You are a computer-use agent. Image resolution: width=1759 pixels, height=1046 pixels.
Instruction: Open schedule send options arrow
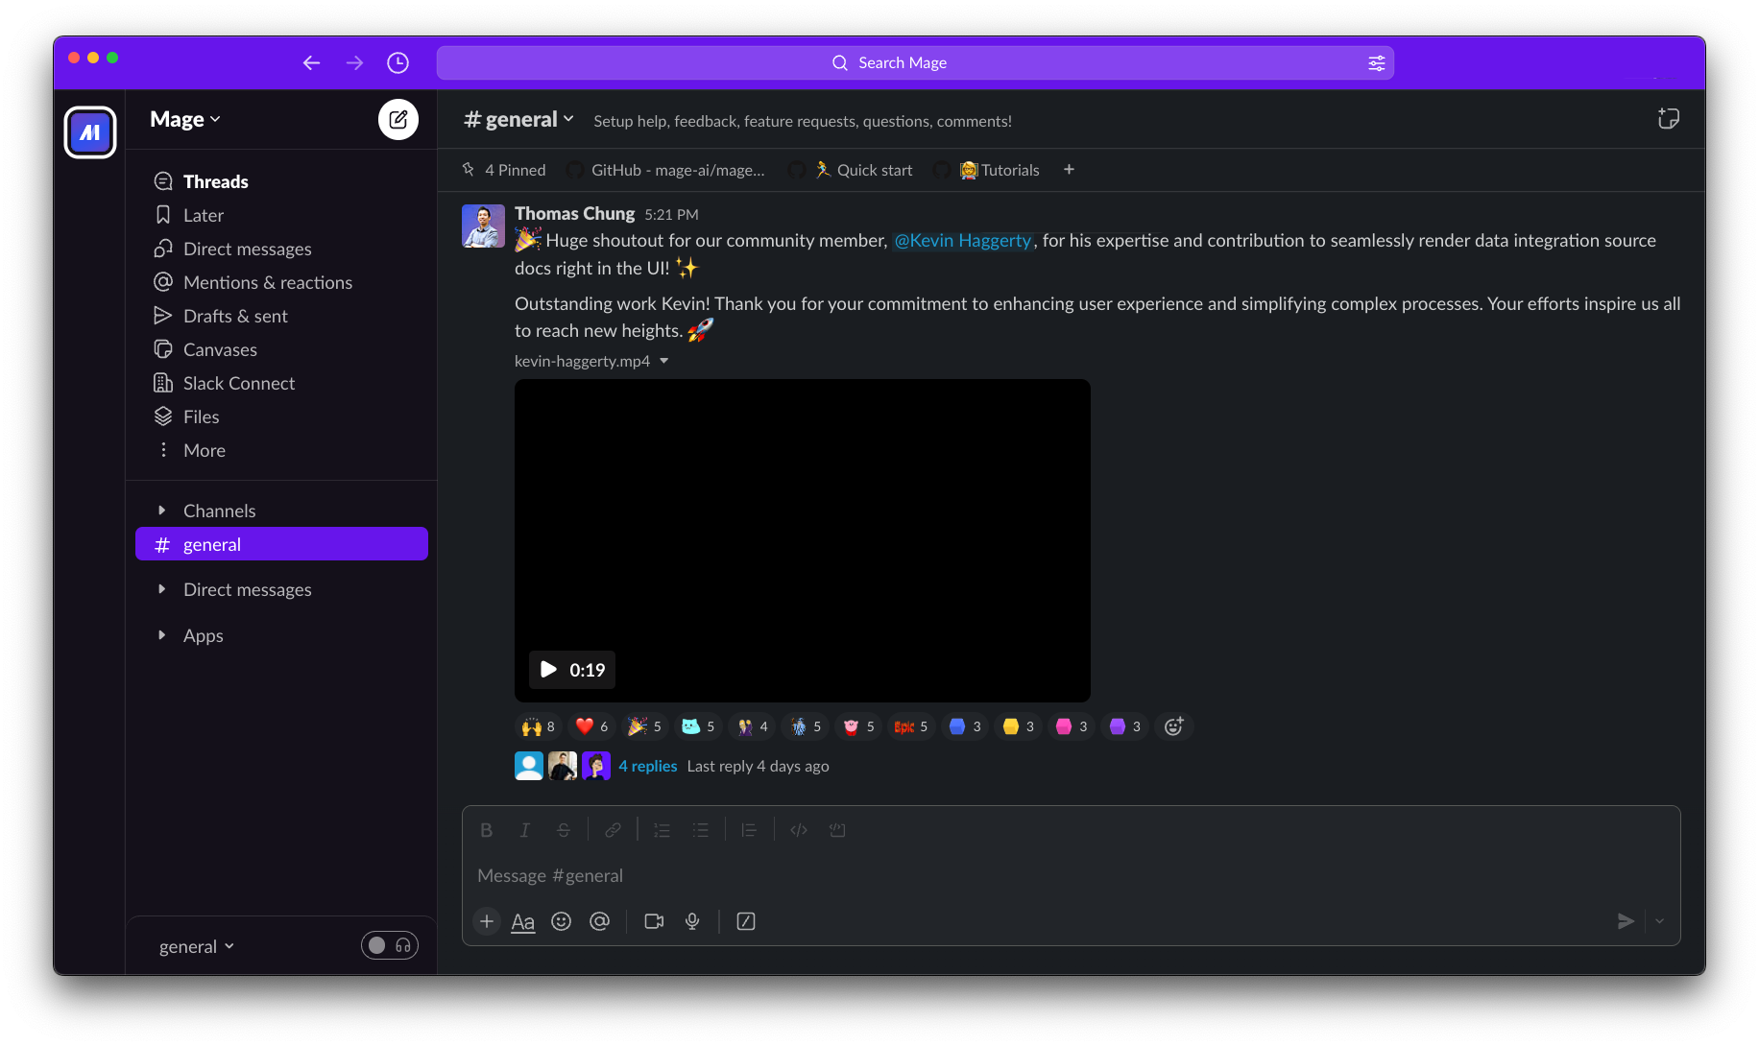[x=1660, y=921]
